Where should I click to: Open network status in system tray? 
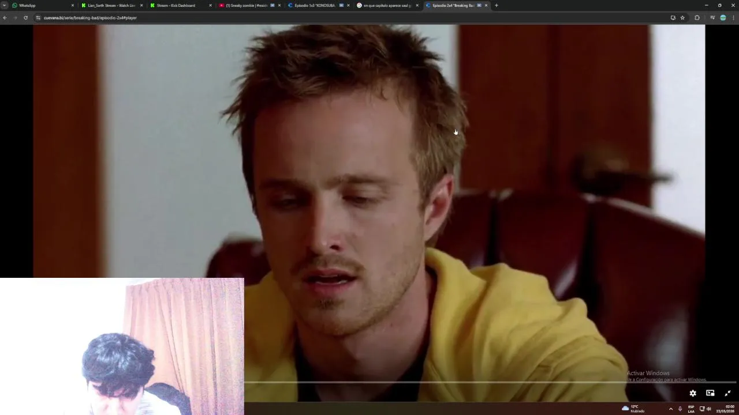coord(701,409)
